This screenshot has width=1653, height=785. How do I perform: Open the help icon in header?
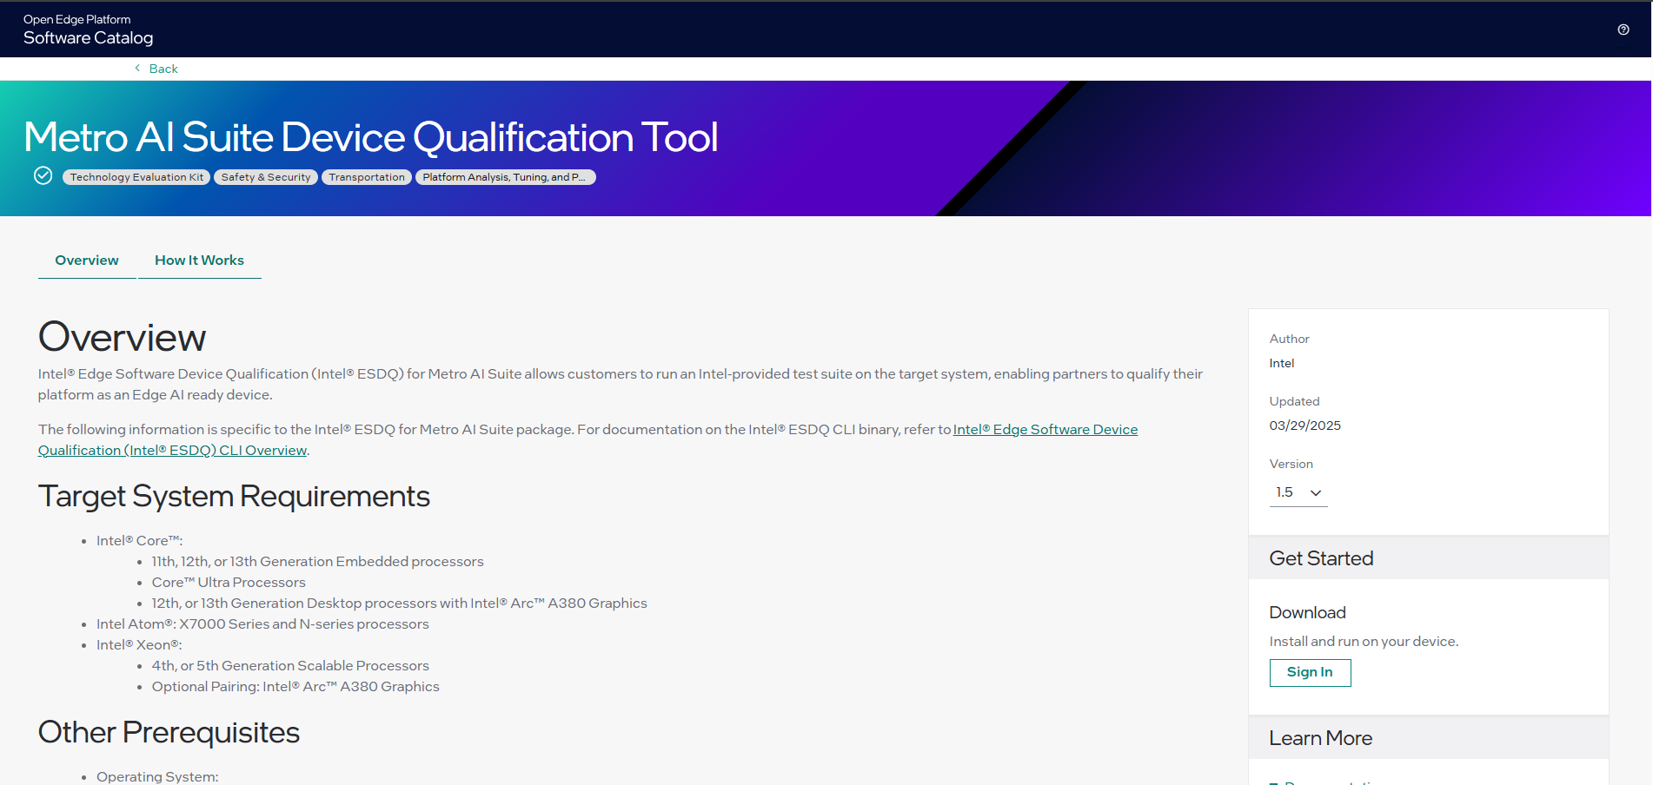(x=1623, y=30)
